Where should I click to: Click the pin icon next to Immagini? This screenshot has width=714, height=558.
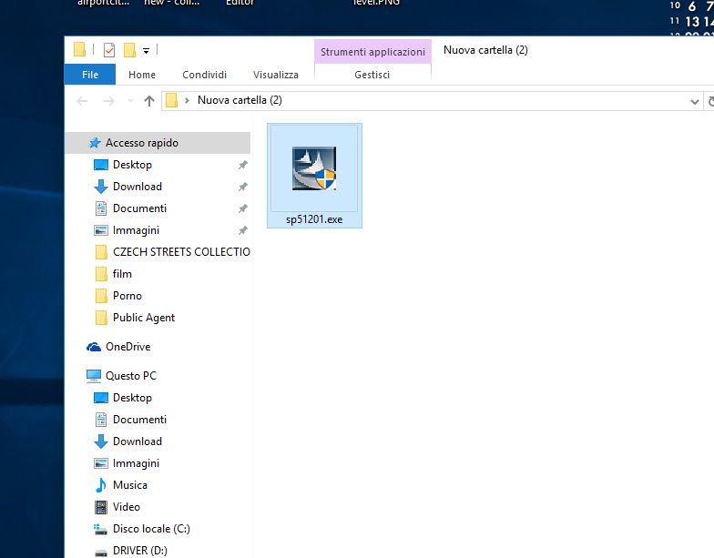(242, 230)
